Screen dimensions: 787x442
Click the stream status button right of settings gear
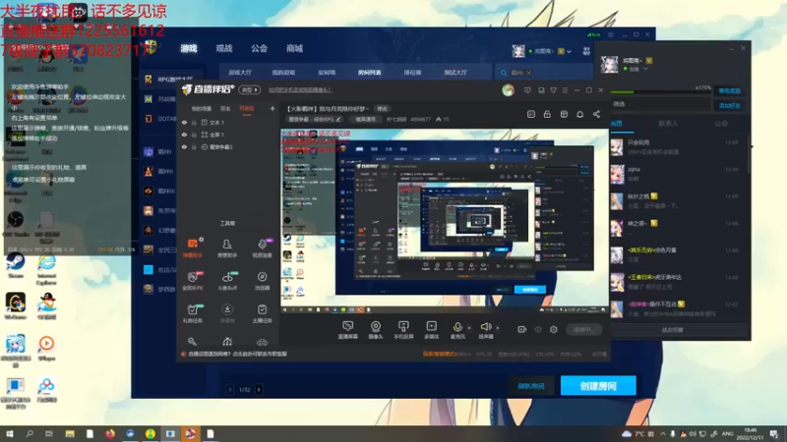coord(583,329)
